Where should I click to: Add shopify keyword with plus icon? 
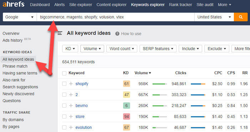tap(71, 84)
